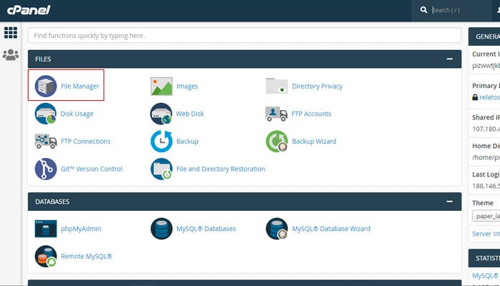Viewport: 500px width, 286px height.
Task: Open the apps grid in sidebar
Action: point(11,33)
